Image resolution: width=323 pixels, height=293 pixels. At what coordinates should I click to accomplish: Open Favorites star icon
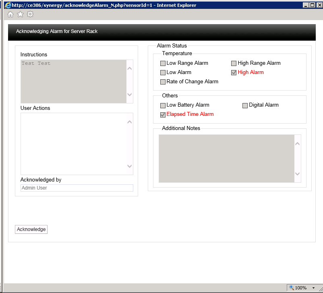point(20,14)
